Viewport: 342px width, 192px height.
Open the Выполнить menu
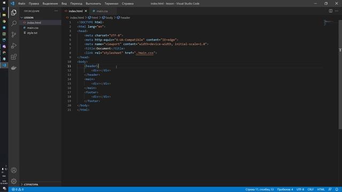[94, 4]
